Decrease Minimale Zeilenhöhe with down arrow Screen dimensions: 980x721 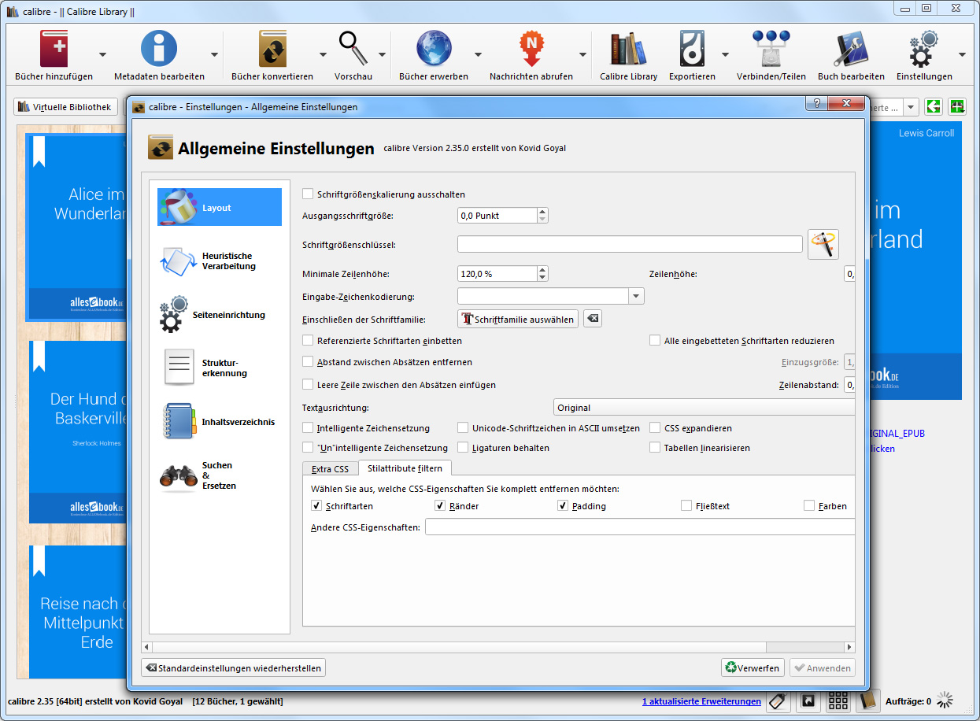pos(542,278)
